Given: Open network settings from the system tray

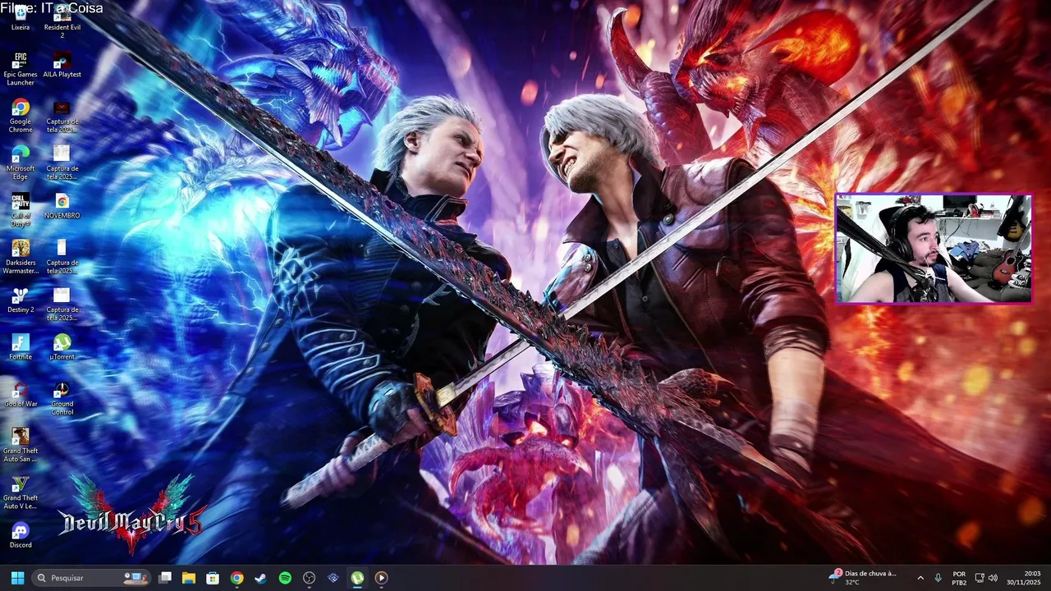Looking at the screenshot, I should [x=980, y=578].
